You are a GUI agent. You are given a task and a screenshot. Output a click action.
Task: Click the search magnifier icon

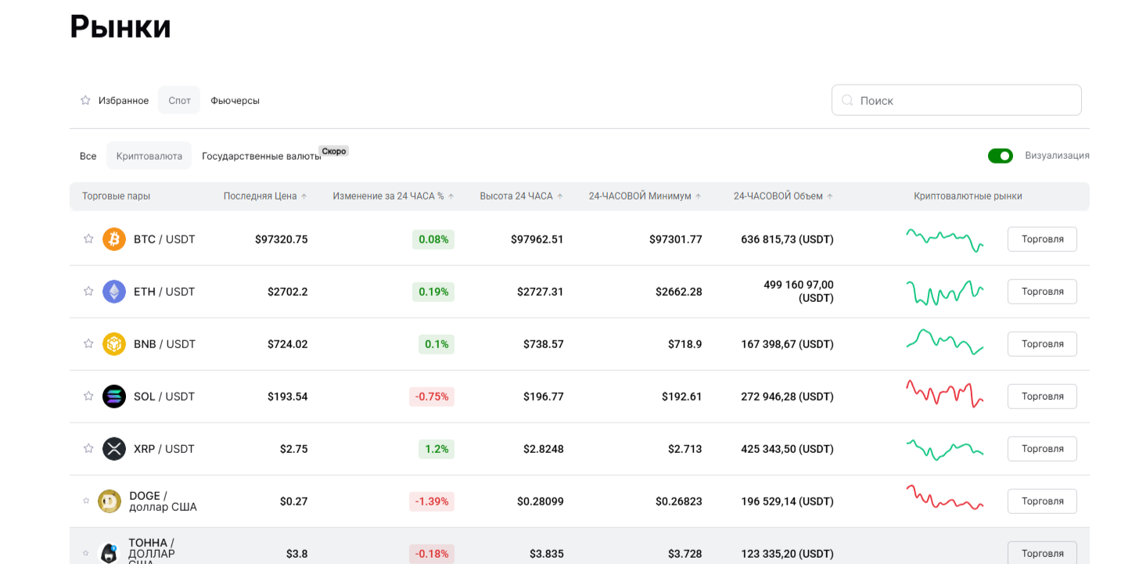click(x=847, y=100)
